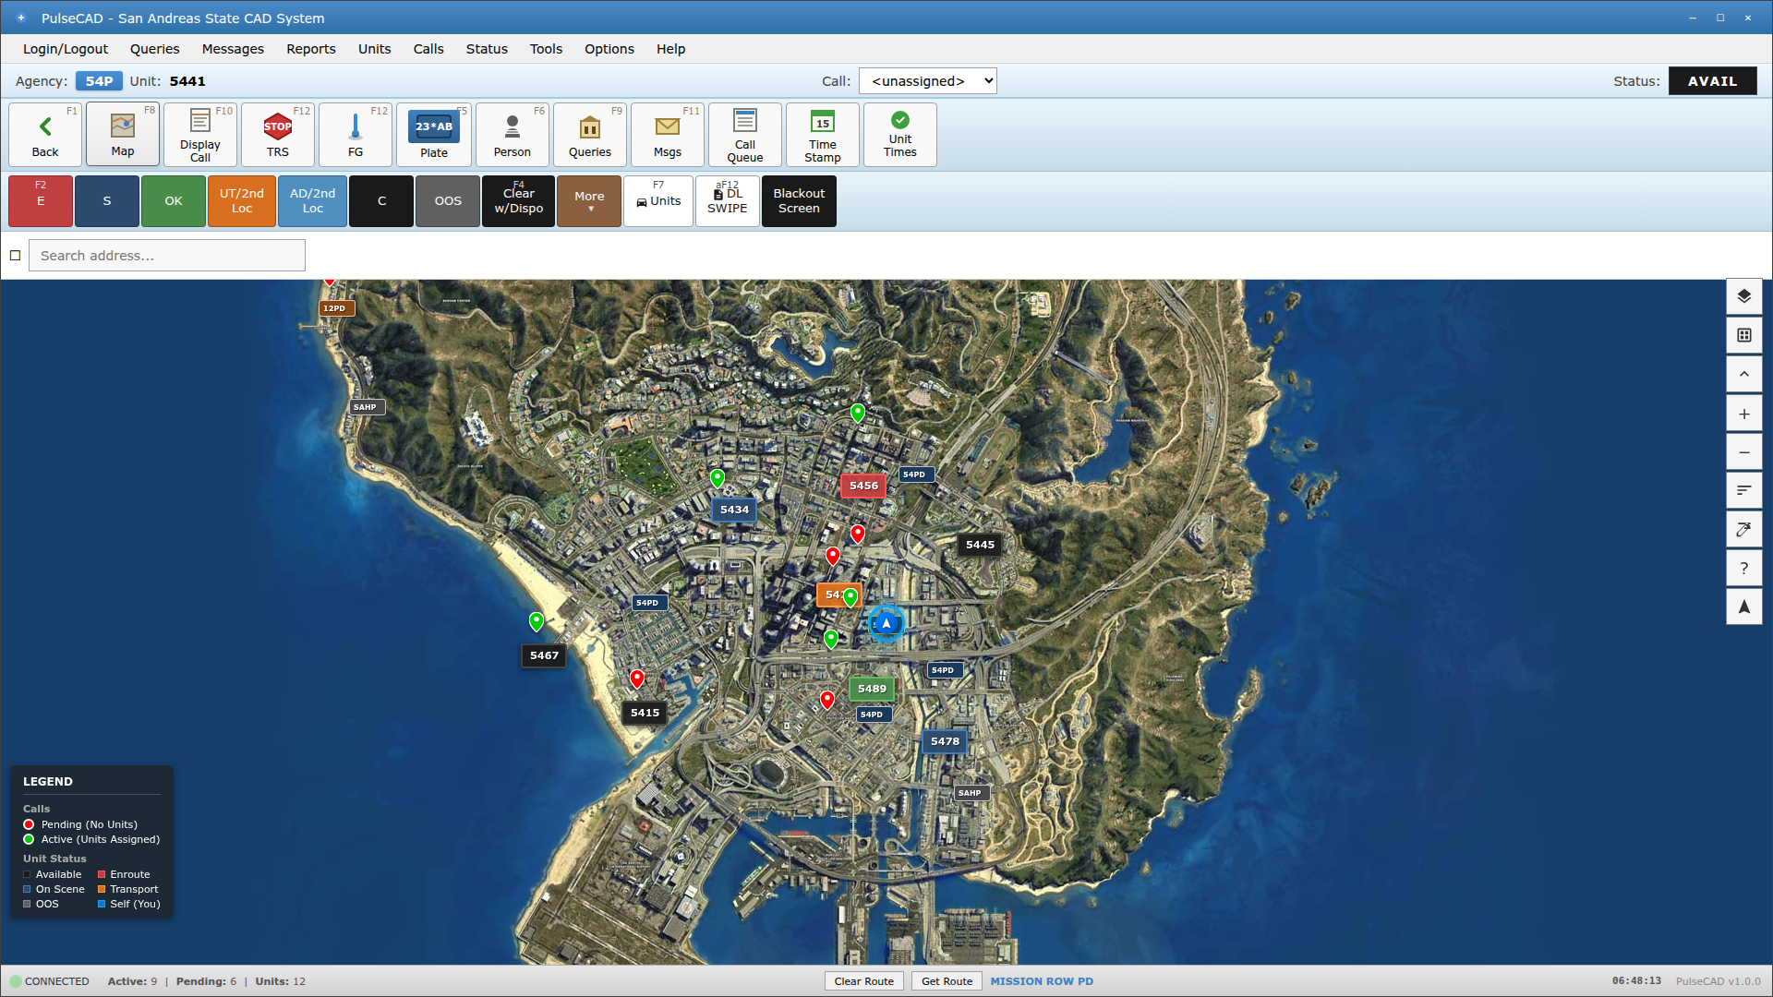Open the Reports menu
The height and width of the screenshot is (997, 1773).
(x=310, y=49)
